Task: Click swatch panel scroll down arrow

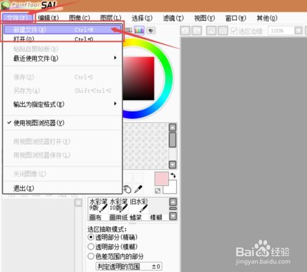Action: click(173, 165)
